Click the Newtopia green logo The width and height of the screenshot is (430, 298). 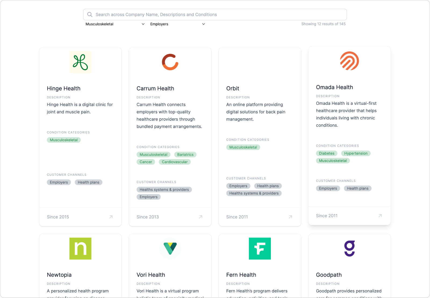tap(80, 249)
